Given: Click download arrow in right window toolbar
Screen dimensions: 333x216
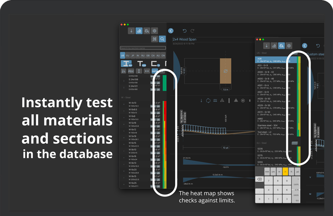Looking at the screenshot, I should click(266, 46).
